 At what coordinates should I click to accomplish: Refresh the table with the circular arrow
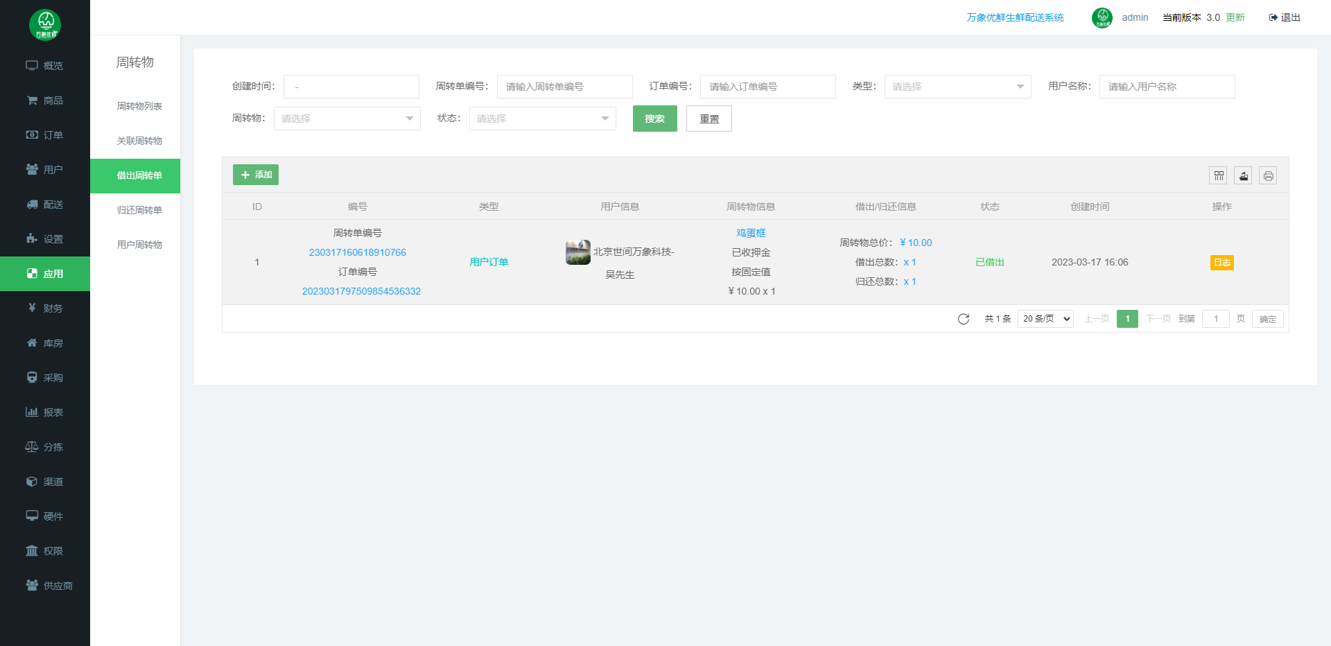pos(964,319)
